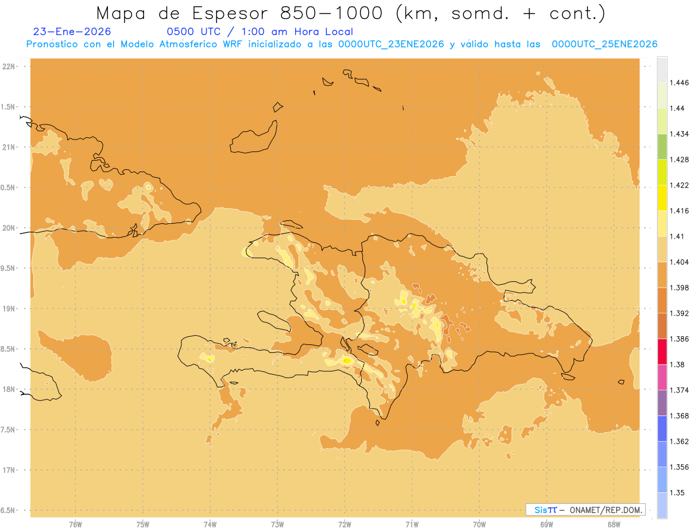689x532 pixels.
Task: Pick the palest blue swatch below 1.35
Action: click(x=662, y=506)
